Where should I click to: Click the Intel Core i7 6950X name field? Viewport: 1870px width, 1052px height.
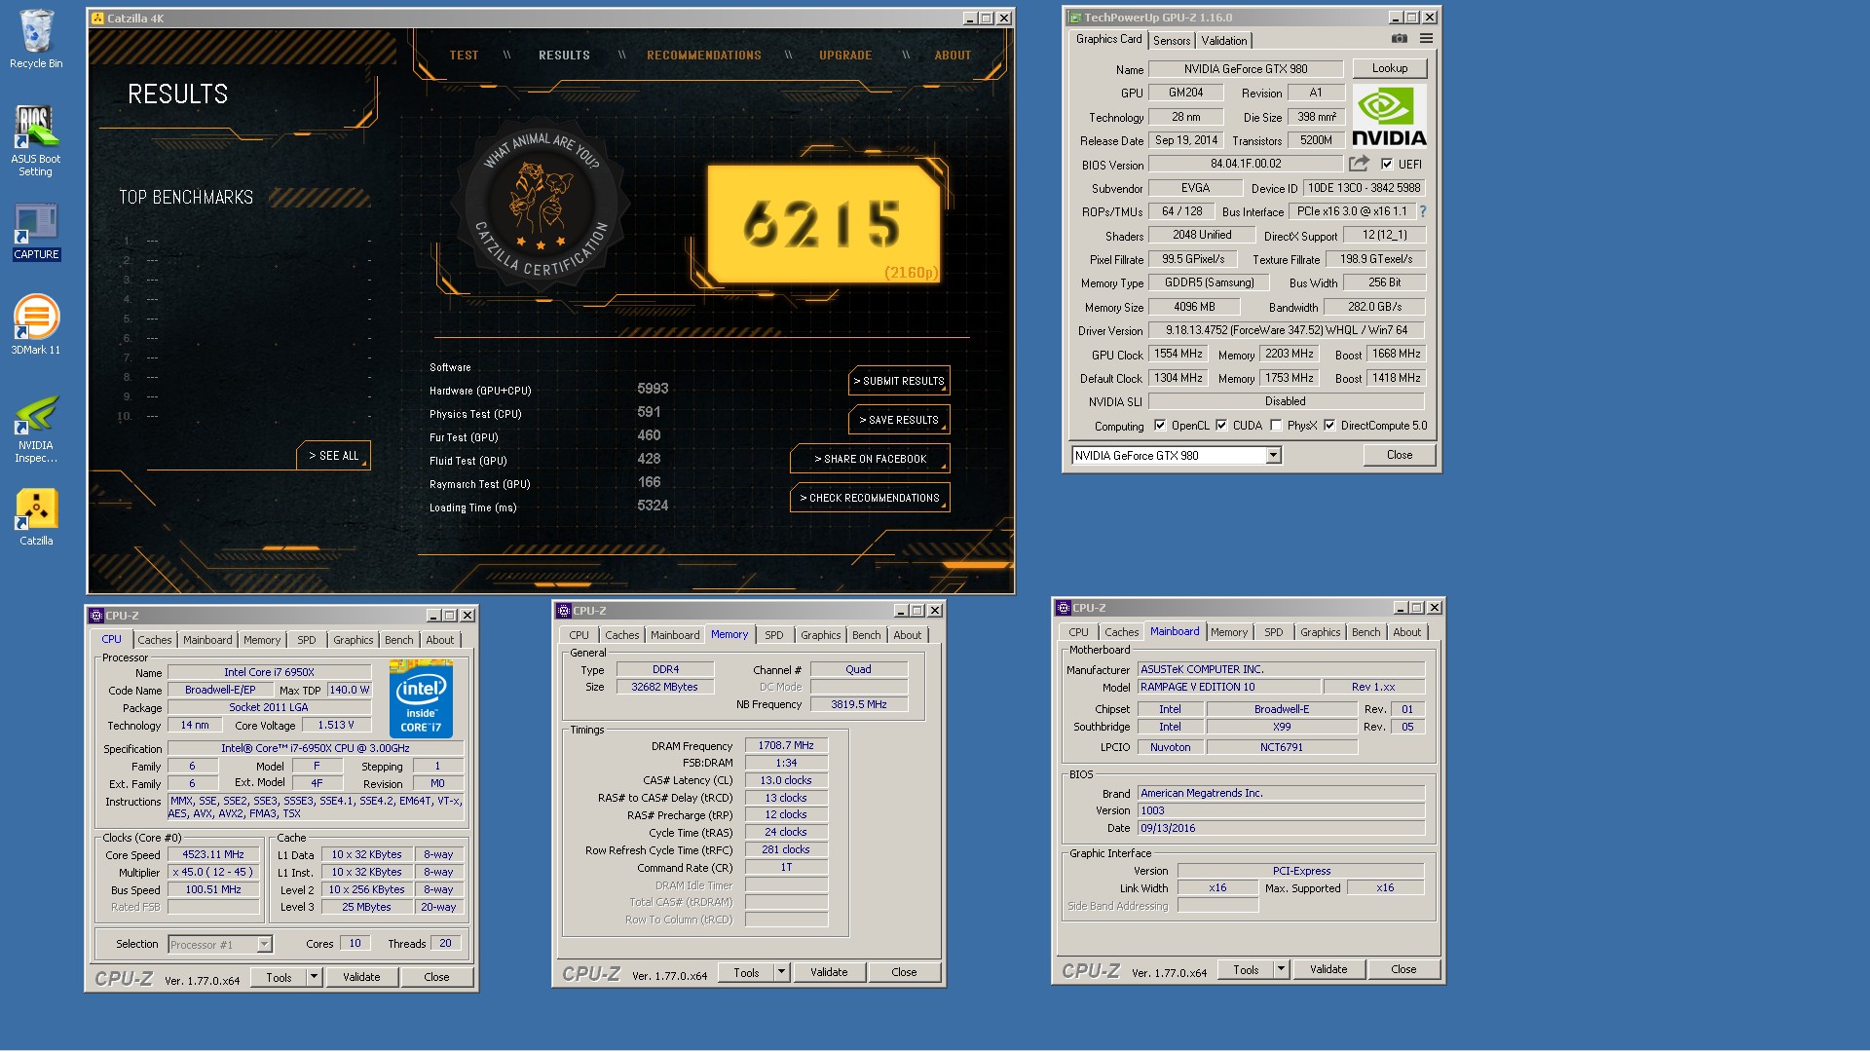coord(269,672)
